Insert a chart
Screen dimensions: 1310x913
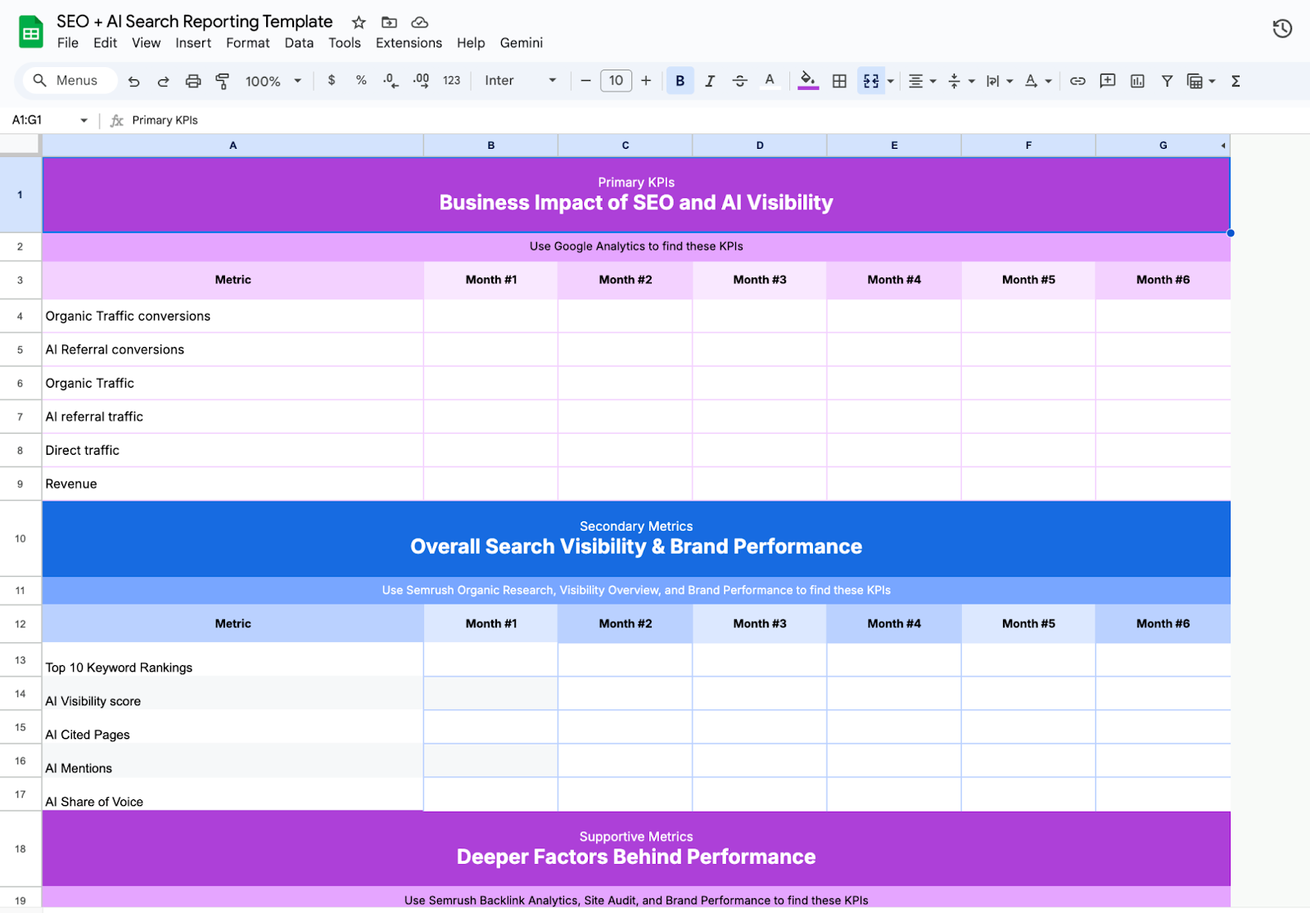1137,80
